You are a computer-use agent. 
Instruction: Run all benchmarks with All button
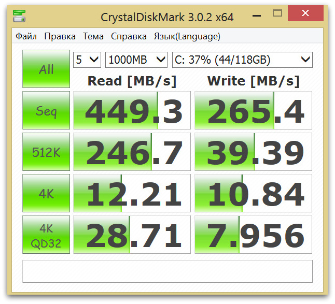tap(46, 69)
